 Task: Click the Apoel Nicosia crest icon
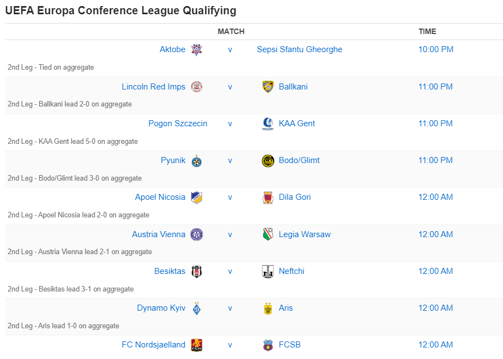[x=197, y=197]
